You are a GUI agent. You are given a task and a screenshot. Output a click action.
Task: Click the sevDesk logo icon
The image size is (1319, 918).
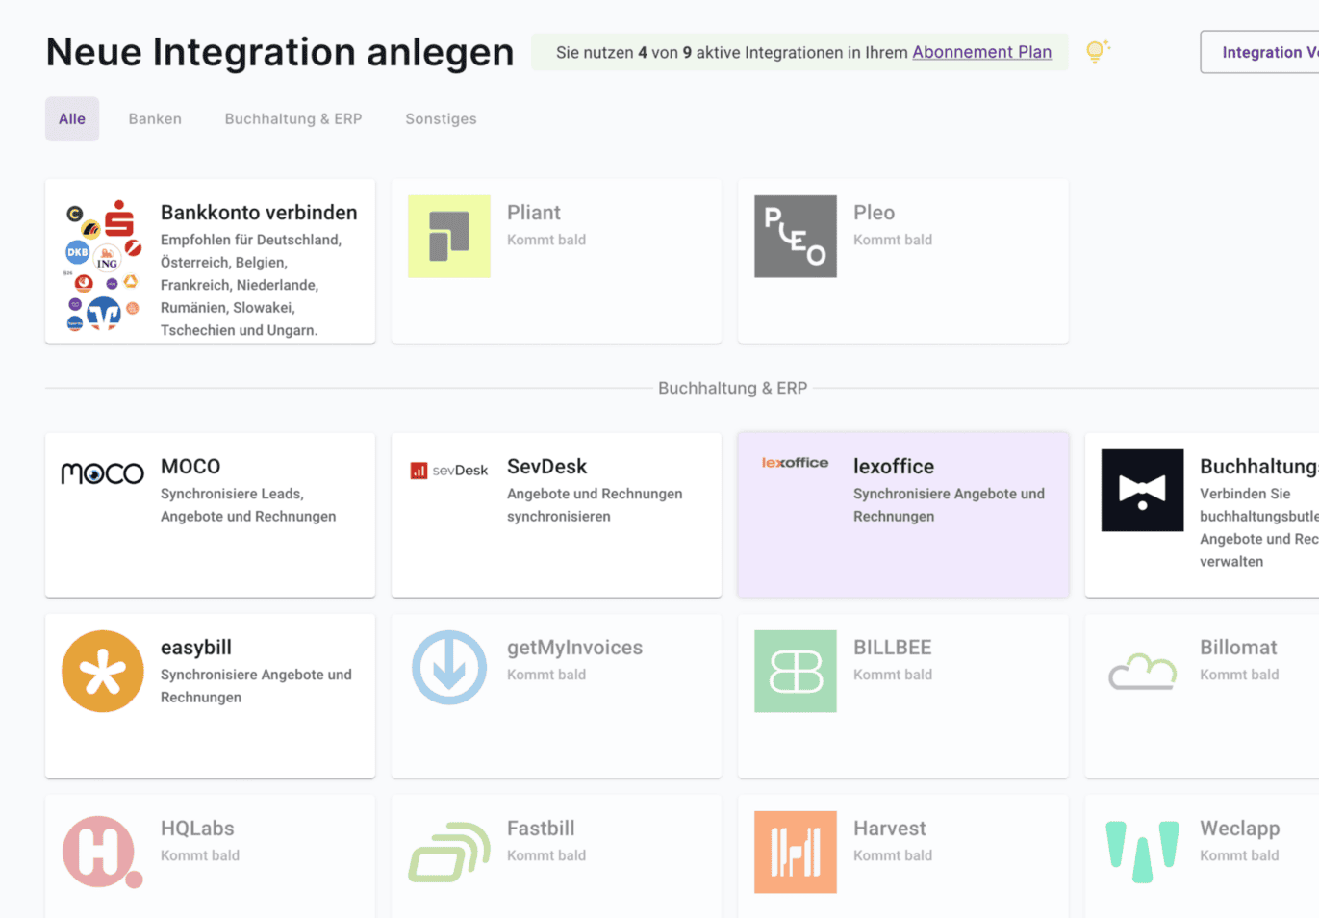pyautogui.click(x=449, y=471)
